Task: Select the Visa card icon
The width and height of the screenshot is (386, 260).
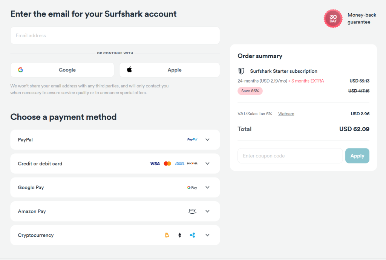Action: tap(155, 163)
